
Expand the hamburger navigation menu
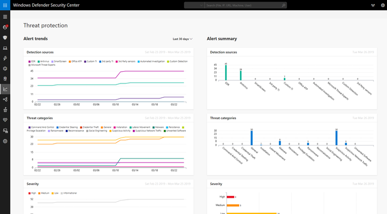click(5, 17)
